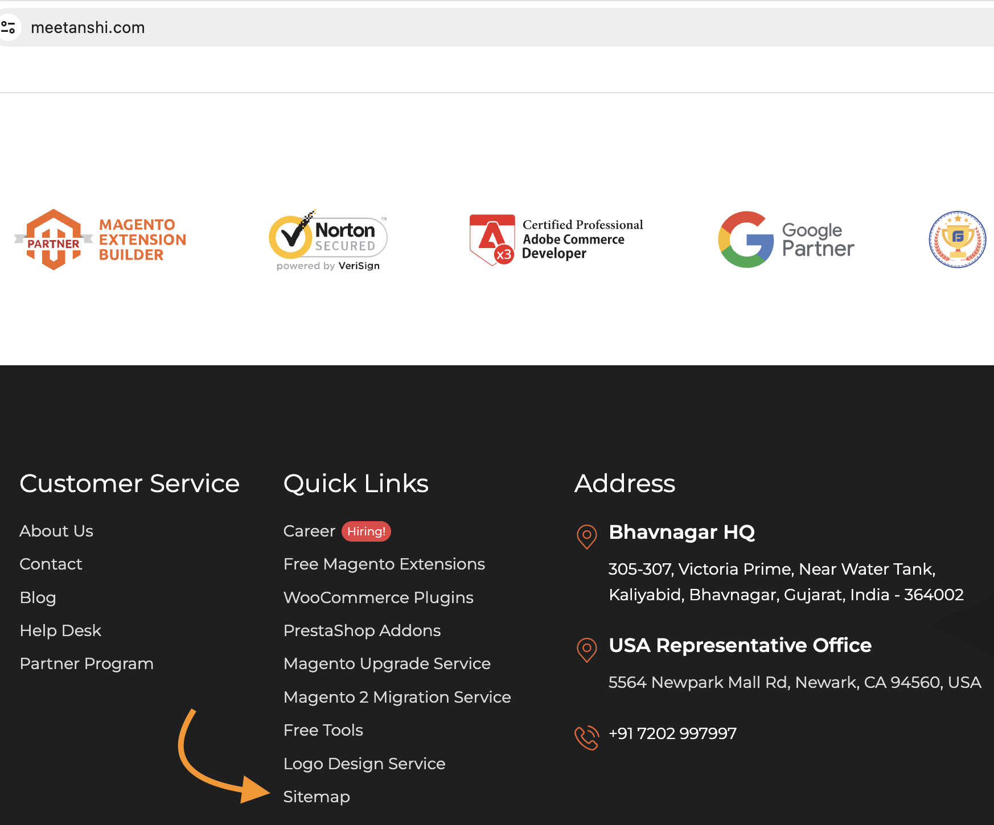Open site information icon in address bar

point(8,27)
